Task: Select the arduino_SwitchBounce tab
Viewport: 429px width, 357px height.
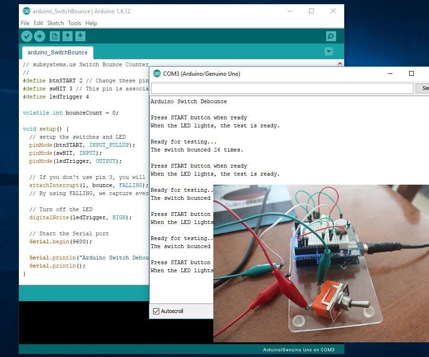Action: click(57, 53)
